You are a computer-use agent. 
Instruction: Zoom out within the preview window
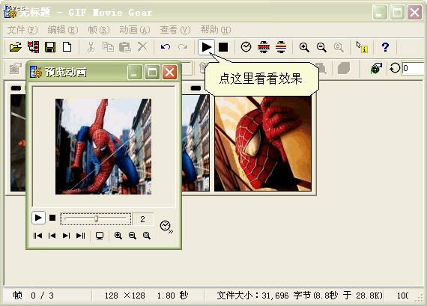(x=133, y=236)
